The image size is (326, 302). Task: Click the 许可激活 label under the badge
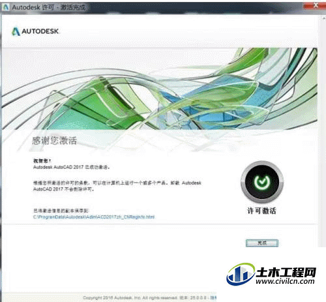[261, 211]
